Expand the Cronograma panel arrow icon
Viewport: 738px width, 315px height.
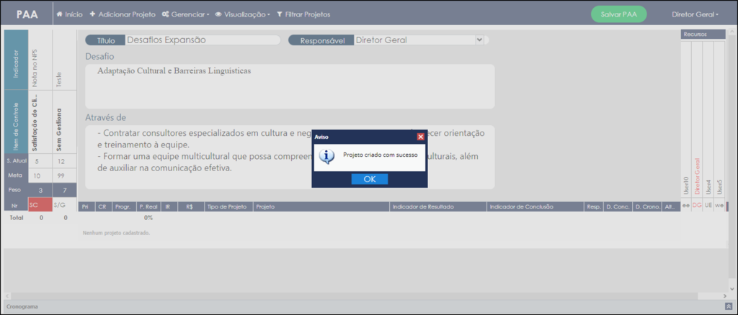tap(729, 306)
